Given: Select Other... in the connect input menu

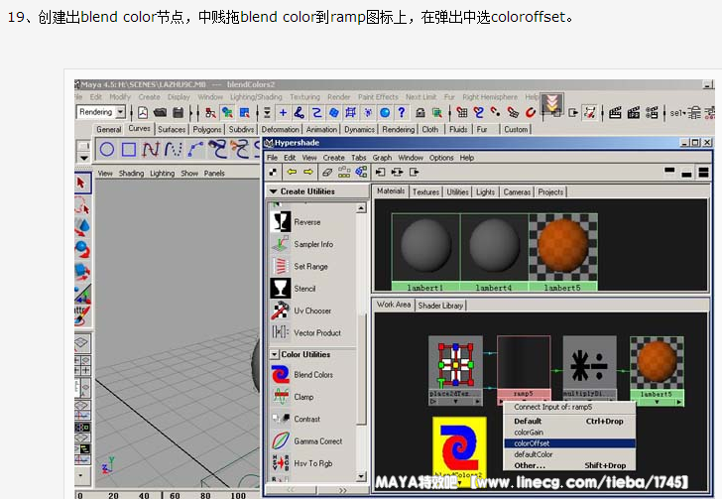Looking at the screenshot, I should click(x=530, y=465).
